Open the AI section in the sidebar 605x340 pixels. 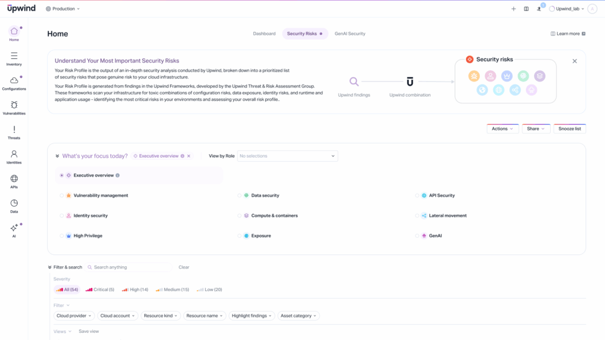(14, 229)
